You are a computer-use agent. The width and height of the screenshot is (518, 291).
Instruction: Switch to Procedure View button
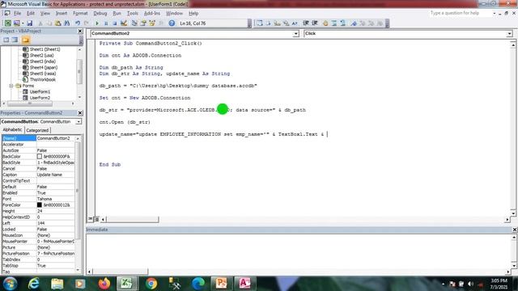click(x=90, y=219)
